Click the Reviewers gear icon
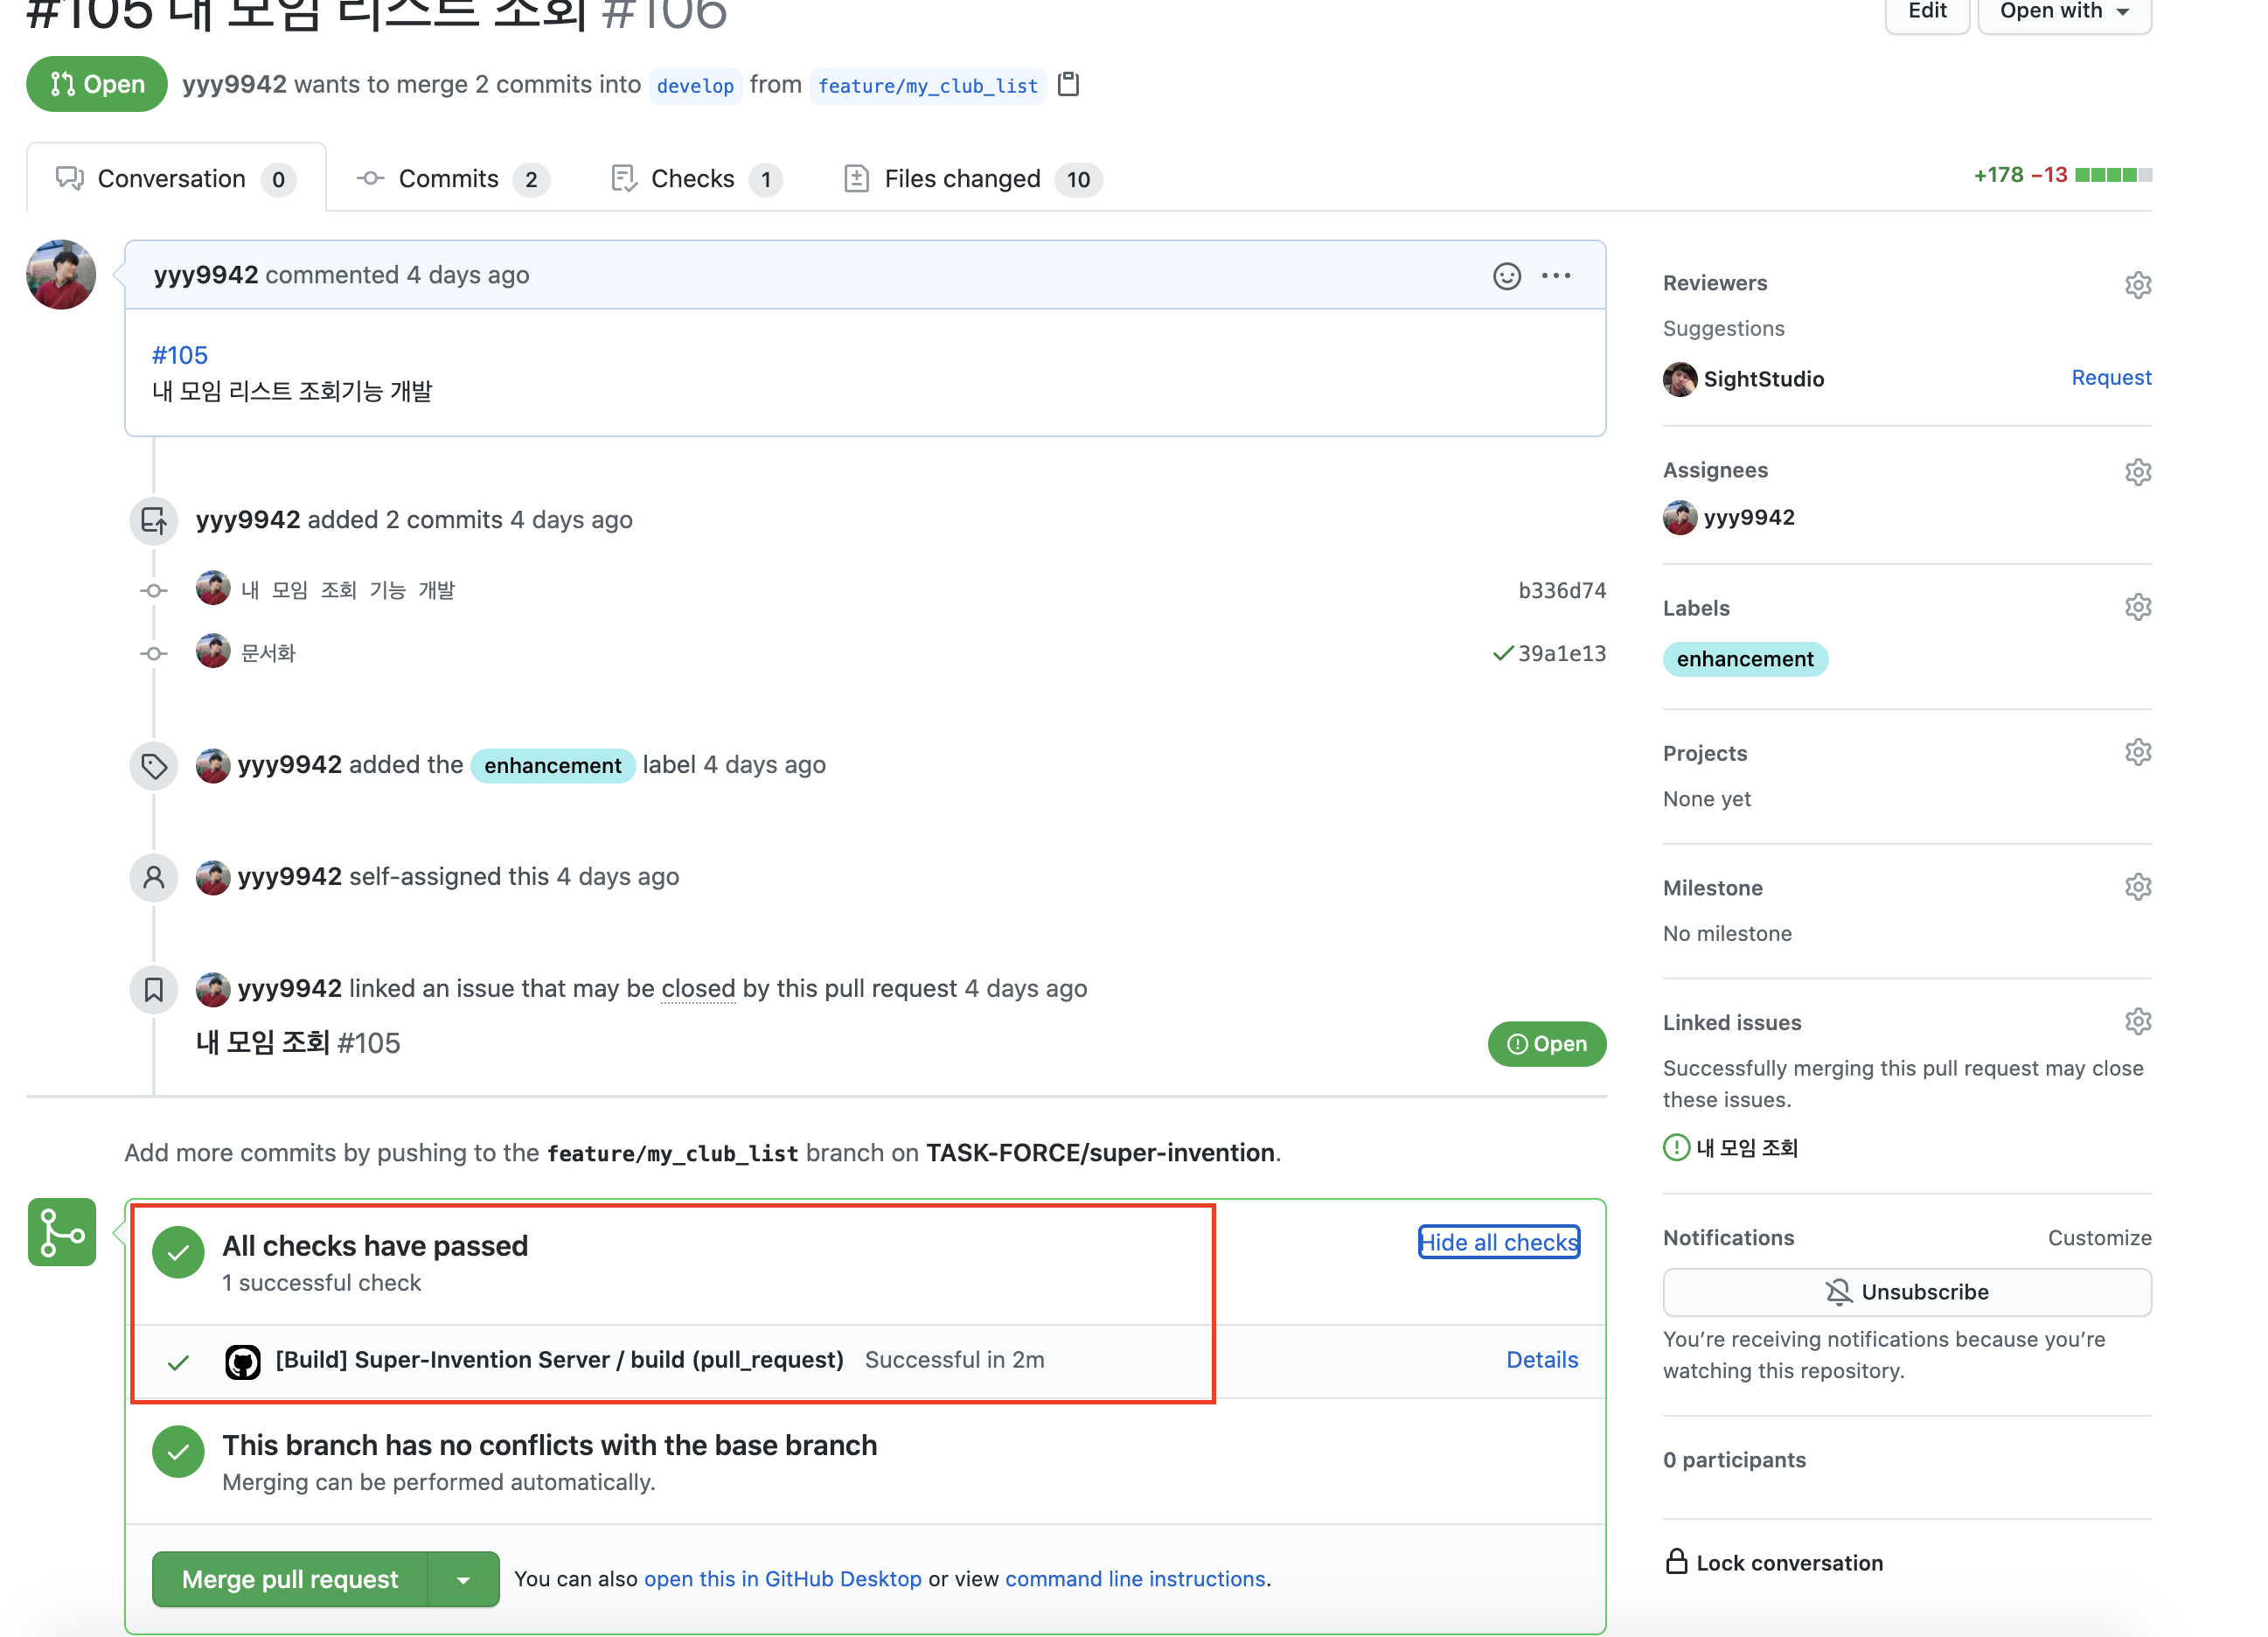This screenshot has height=1637, width=2268. click(2137, 284)
